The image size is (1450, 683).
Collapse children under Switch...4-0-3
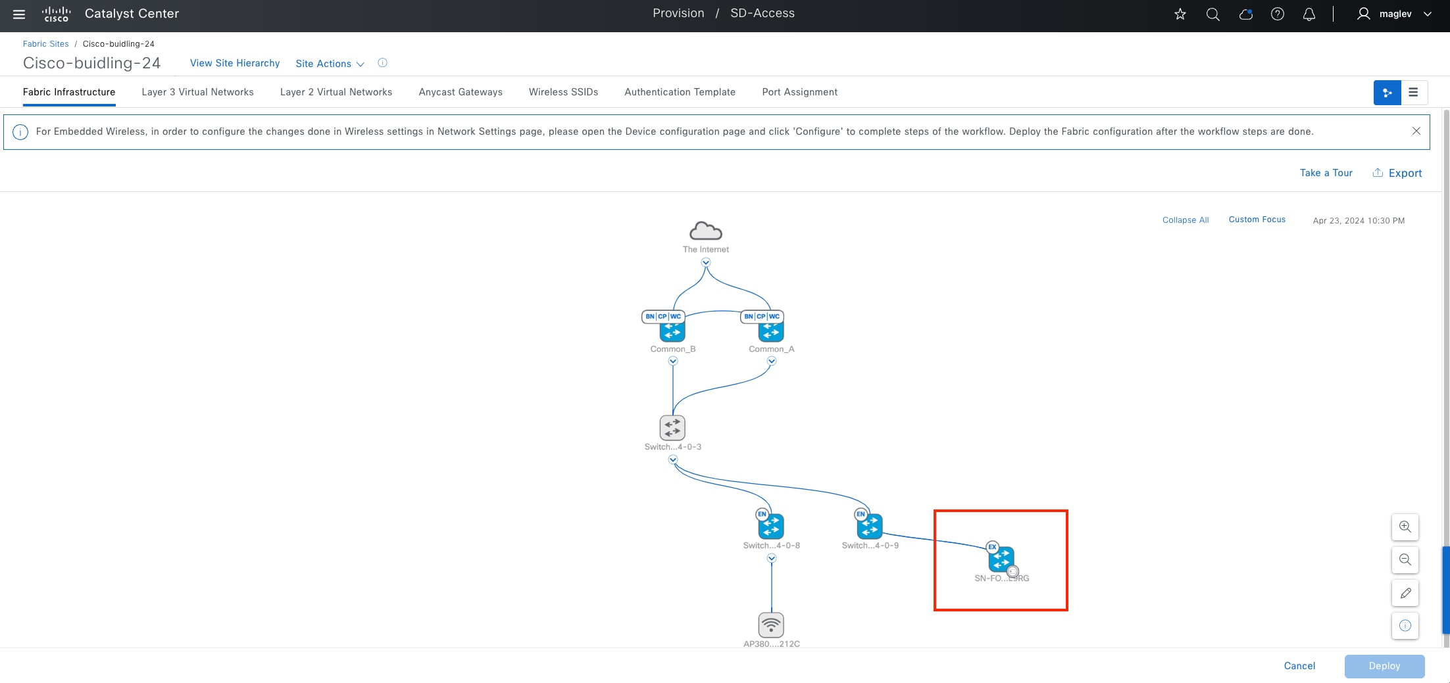pyautogui.click(x=673, y=459)
